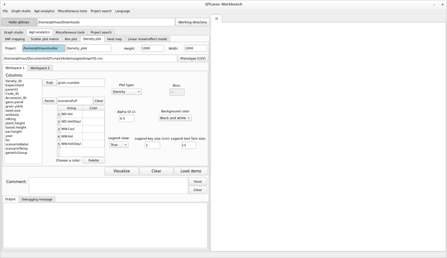Open the Legend view dropdown
The width and height of the screenshot is (447, 258).
pyautogui.click(x=119, y=145)
